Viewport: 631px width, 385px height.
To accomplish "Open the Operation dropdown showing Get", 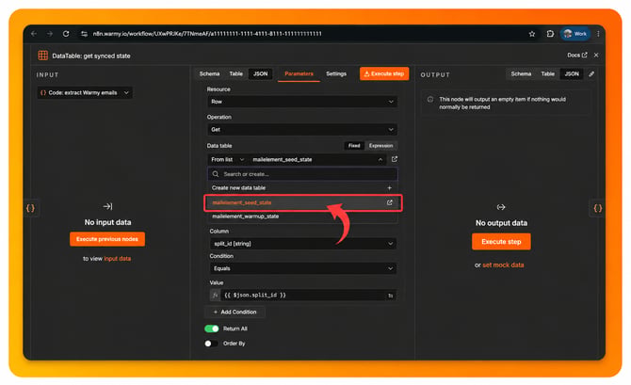I will pos(302,130).
